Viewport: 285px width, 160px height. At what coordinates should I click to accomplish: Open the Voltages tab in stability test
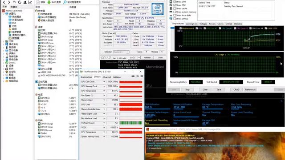(x=203, y=24)
